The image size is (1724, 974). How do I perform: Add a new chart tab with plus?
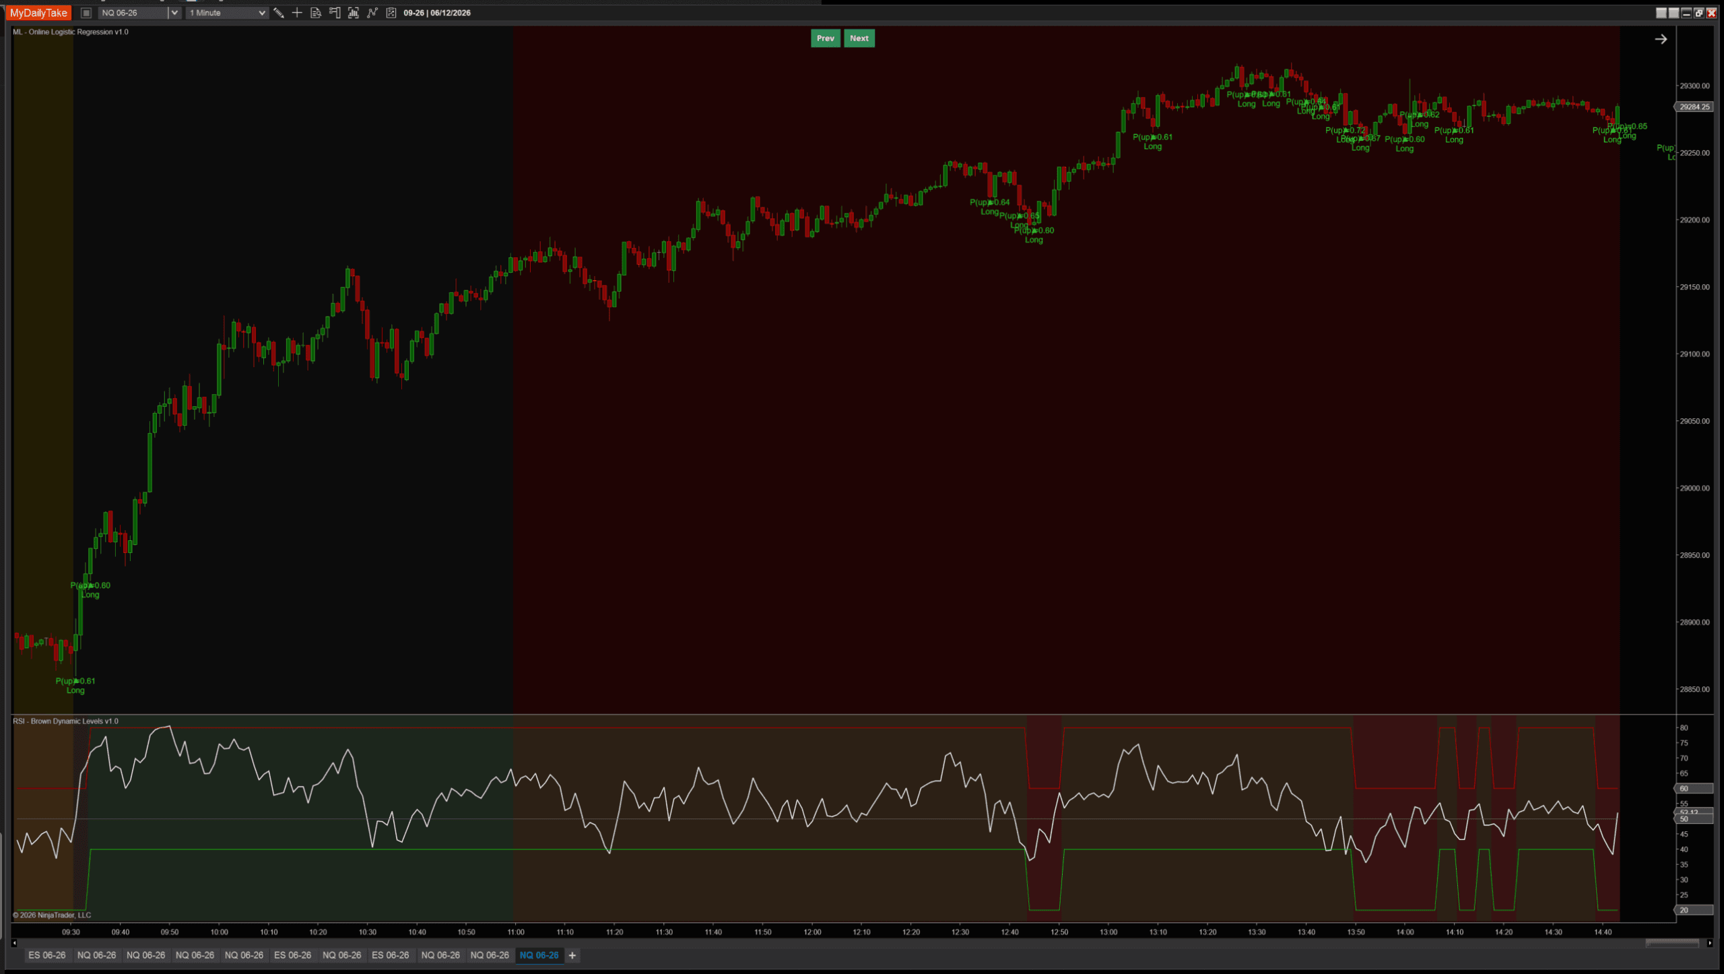coord(572,955)
